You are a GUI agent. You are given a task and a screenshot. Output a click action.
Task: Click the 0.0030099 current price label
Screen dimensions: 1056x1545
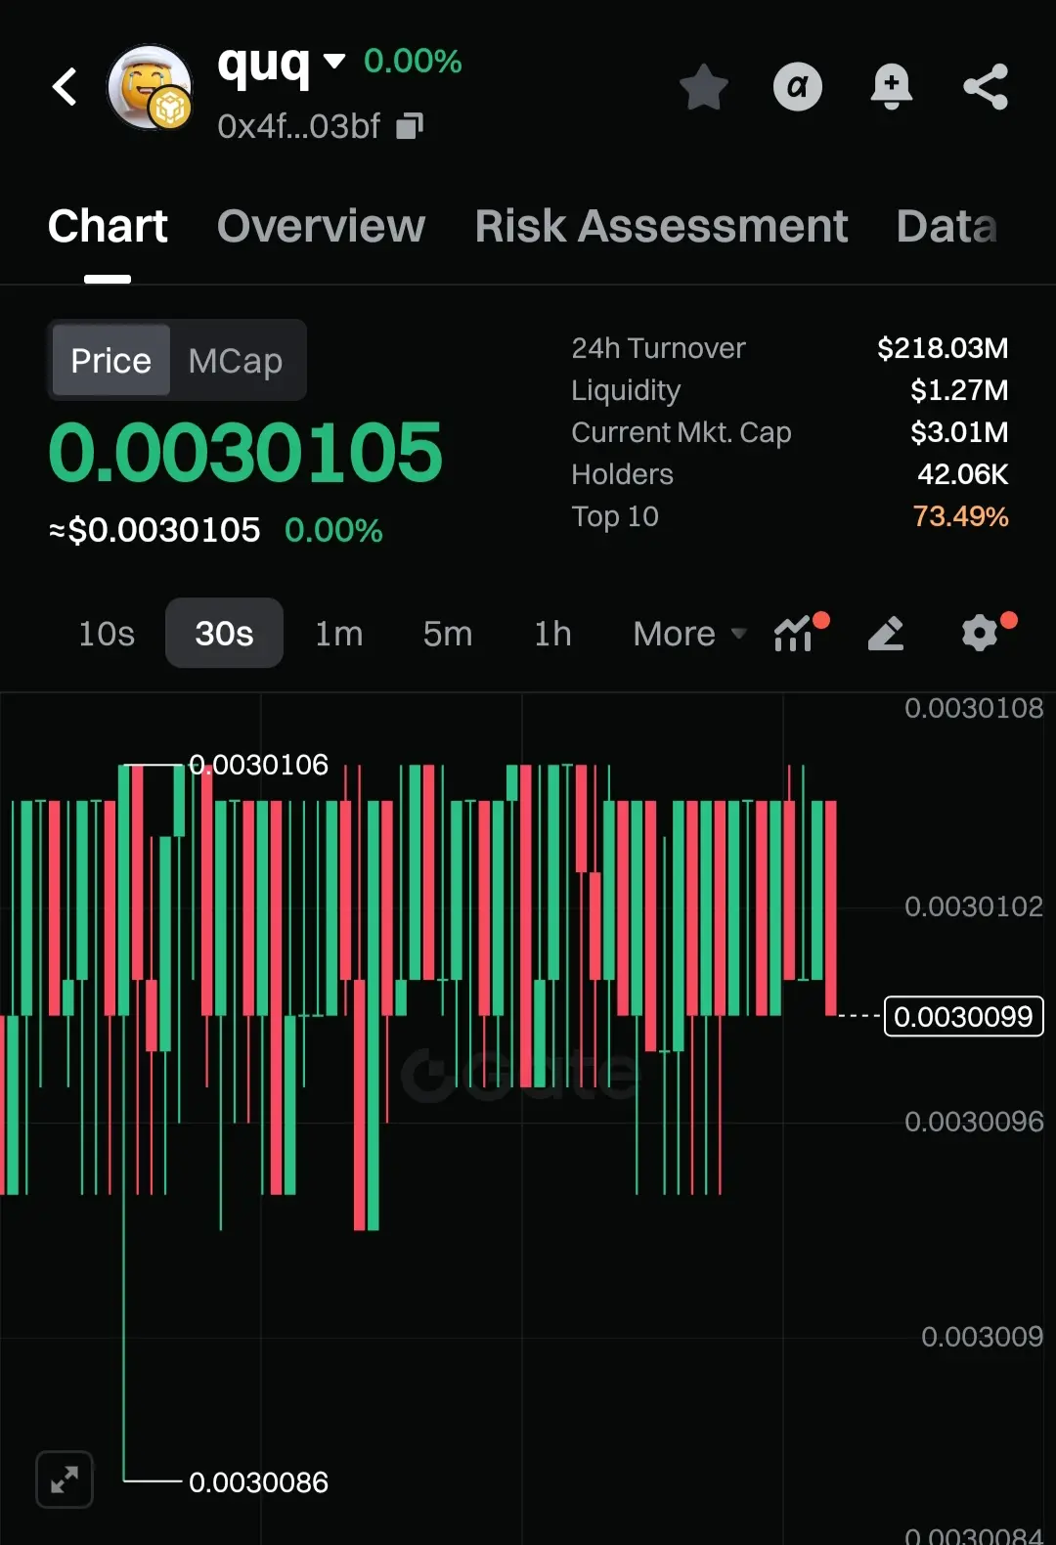(x=963, y=1016)
